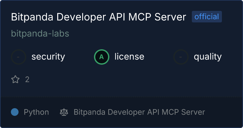Viewport: 243px width, 128px height.
Task: Click the star outline icon
Action: (15, 79)
